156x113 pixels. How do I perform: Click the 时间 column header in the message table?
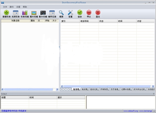(x=127, y=21)
